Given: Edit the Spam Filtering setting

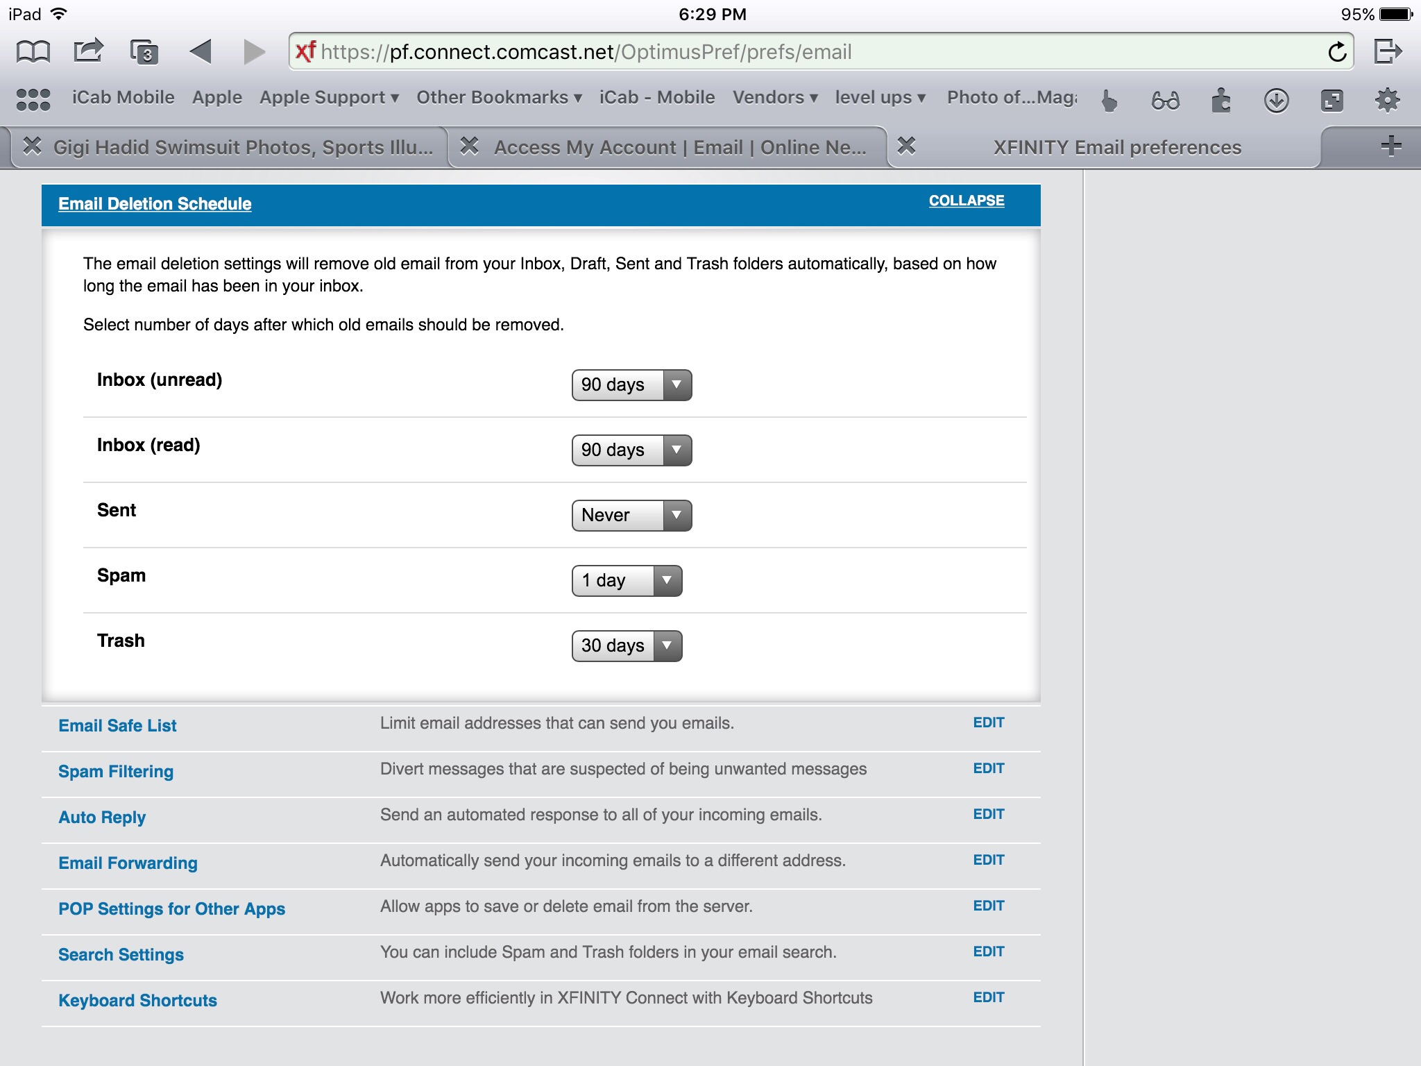Looking at the screenshot, I should pos(988,768).
